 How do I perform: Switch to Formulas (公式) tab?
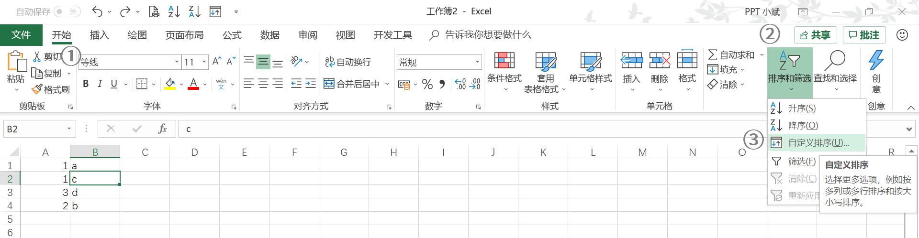(x=232, y=35)
